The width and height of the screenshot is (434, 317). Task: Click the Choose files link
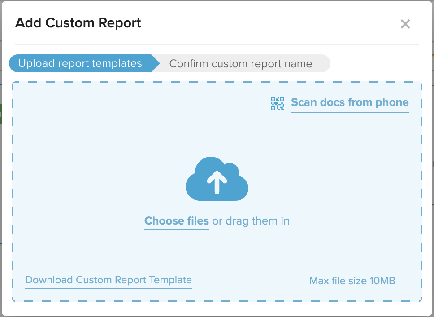[177, 221]
